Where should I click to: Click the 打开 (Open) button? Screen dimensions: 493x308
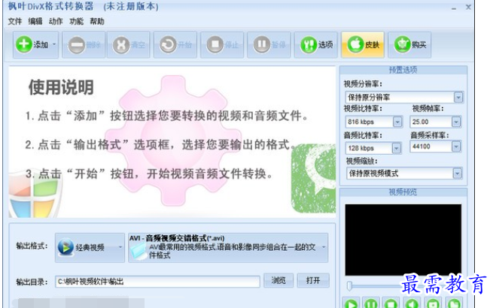pos(313,280)
